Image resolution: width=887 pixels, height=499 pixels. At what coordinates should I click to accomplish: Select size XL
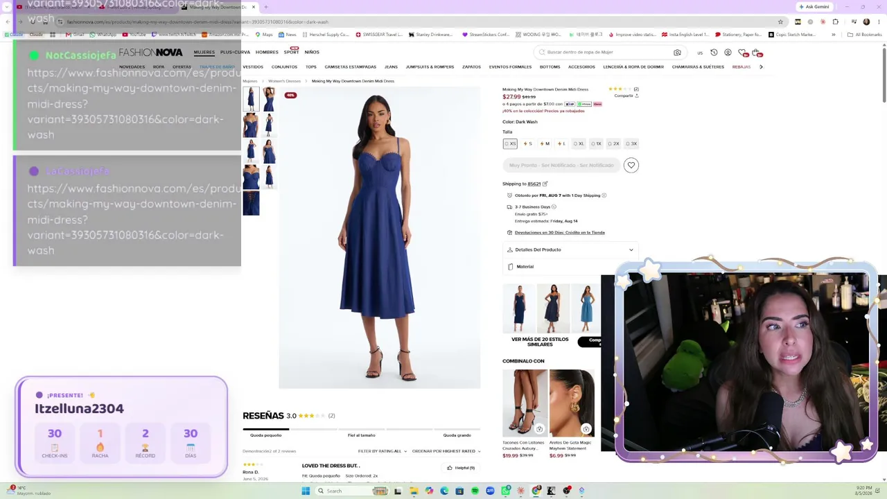[x=578, y=143]
